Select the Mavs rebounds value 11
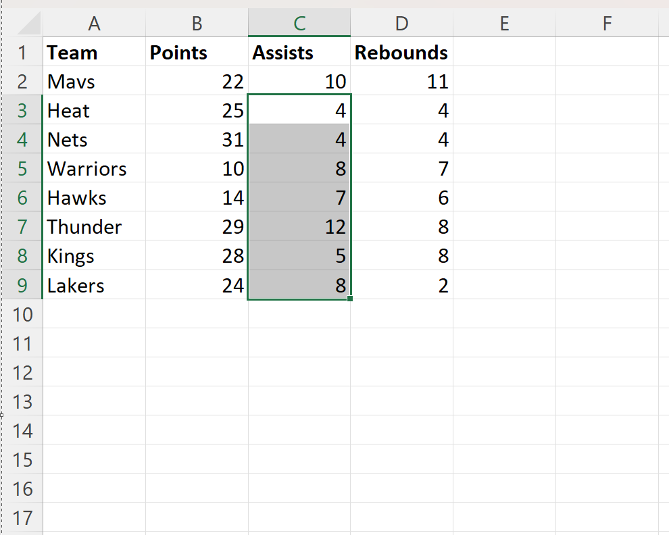This screenshot has width=669, height=535. pos(402,82)
